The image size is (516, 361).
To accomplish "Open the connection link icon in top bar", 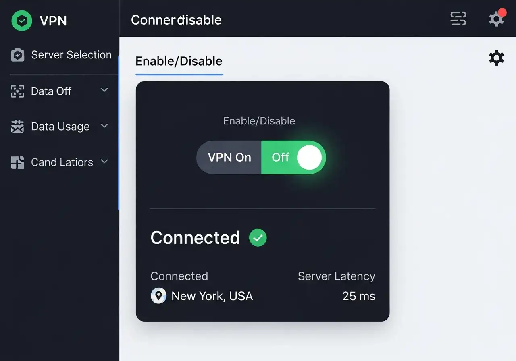I will 458,19.
